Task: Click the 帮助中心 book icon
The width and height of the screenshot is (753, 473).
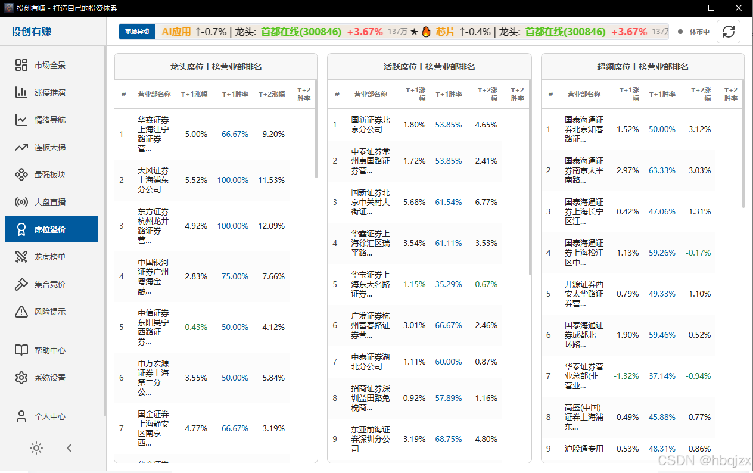Action: (x=21, y=350)
